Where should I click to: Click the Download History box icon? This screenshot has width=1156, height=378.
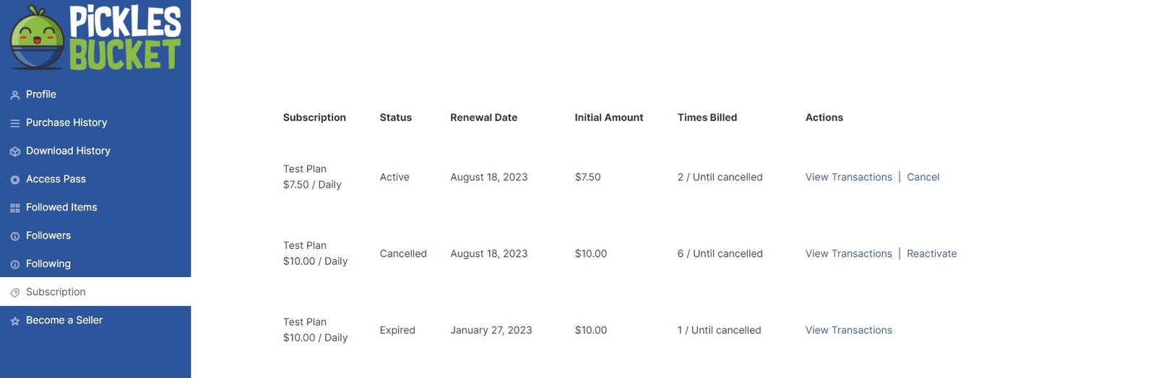15,151
